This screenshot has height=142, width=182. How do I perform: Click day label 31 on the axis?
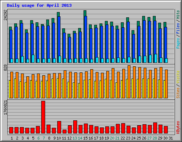pos(171,138)
